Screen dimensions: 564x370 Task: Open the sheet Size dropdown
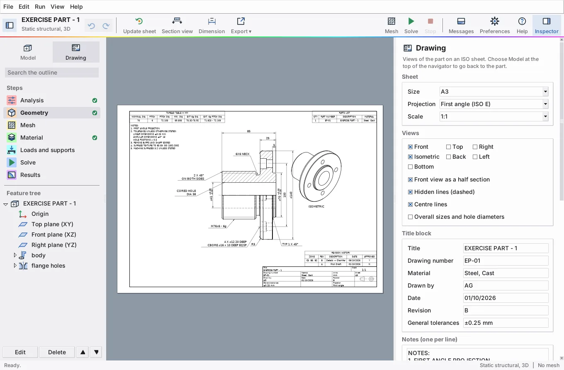click(x=494, y=92)
